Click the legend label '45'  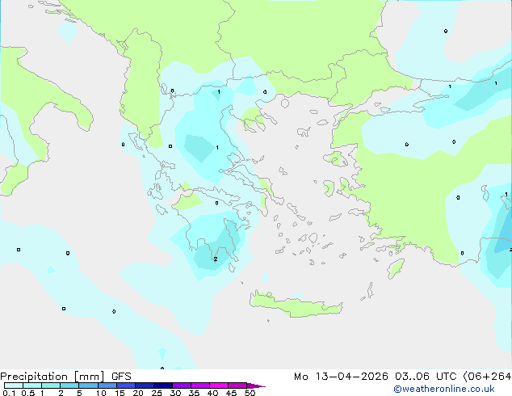[x=231, y=393]
